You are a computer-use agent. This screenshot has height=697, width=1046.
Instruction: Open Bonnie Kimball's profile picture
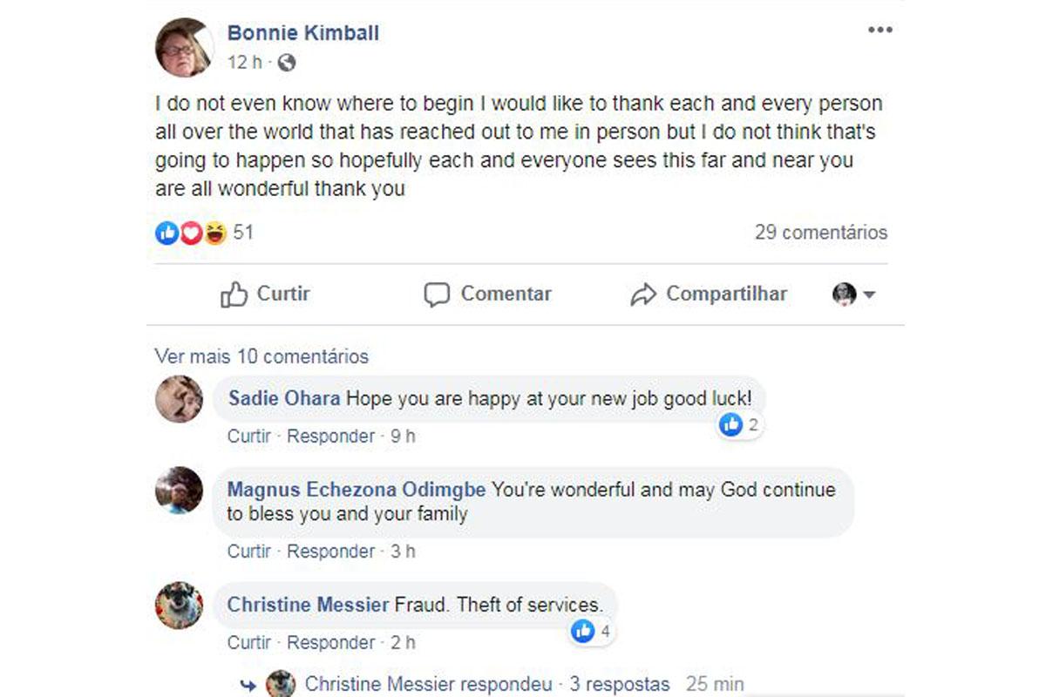[184, 46]
